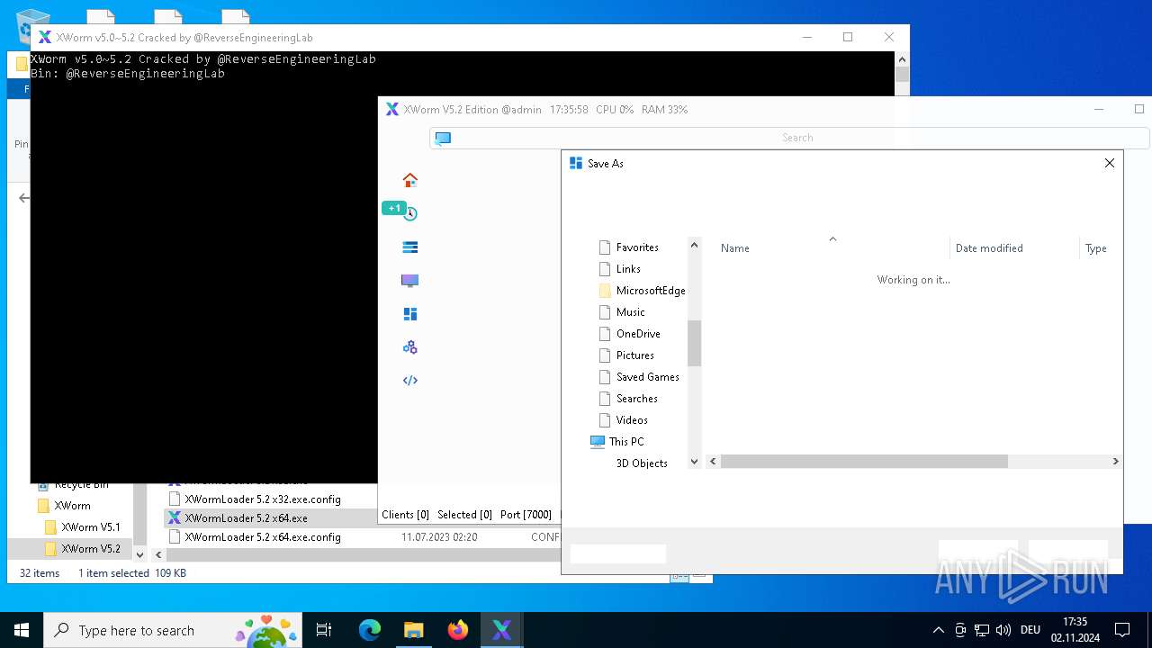
Task: Select XWormLoader 5.2 x32.exe.config file
Action: click(263, 499)
